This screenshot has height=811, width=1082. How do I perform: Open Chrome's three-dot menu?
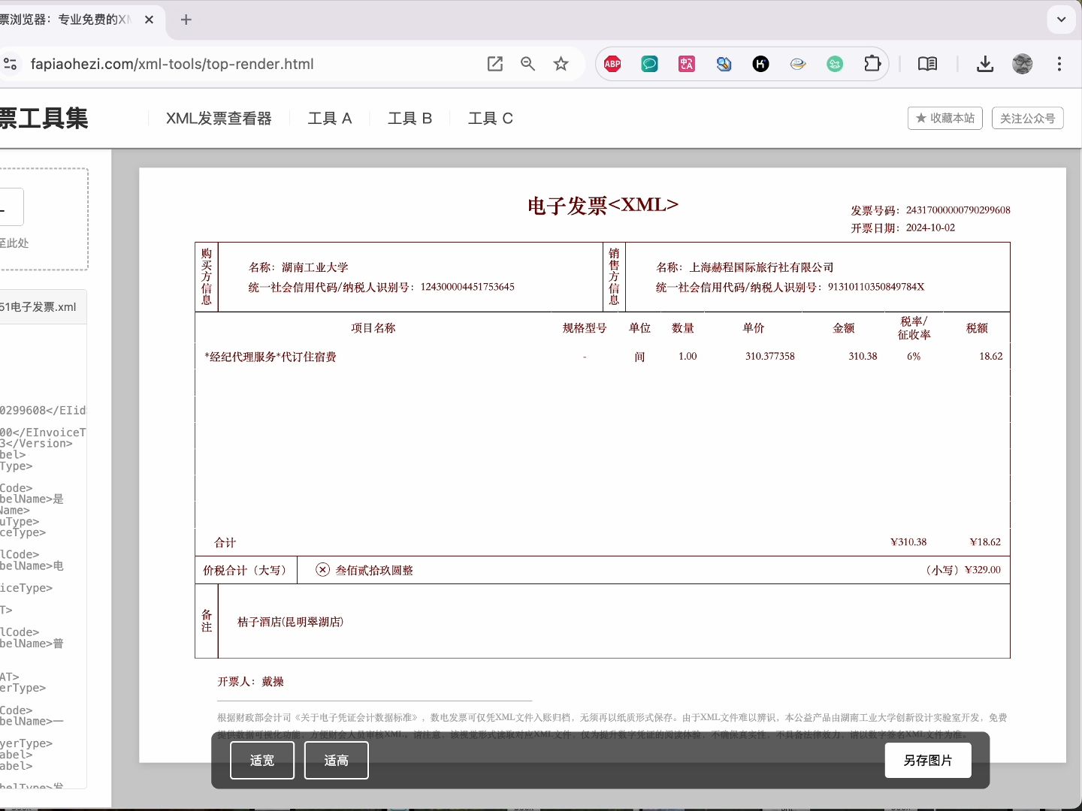coord(1059,64)
